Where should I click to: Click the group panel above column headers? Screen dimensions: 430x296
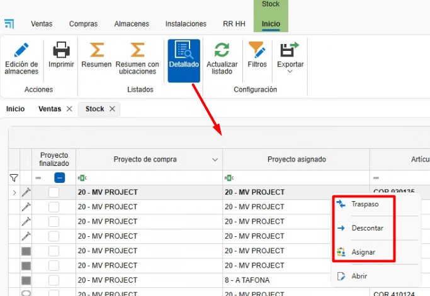[219, 138]
